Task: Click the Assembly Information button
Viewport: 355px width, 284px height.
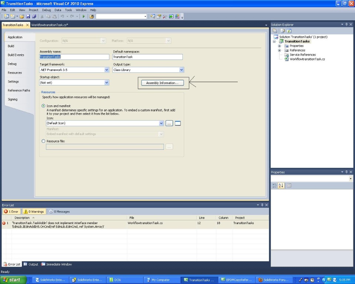Action: click(x=162, y=83)
